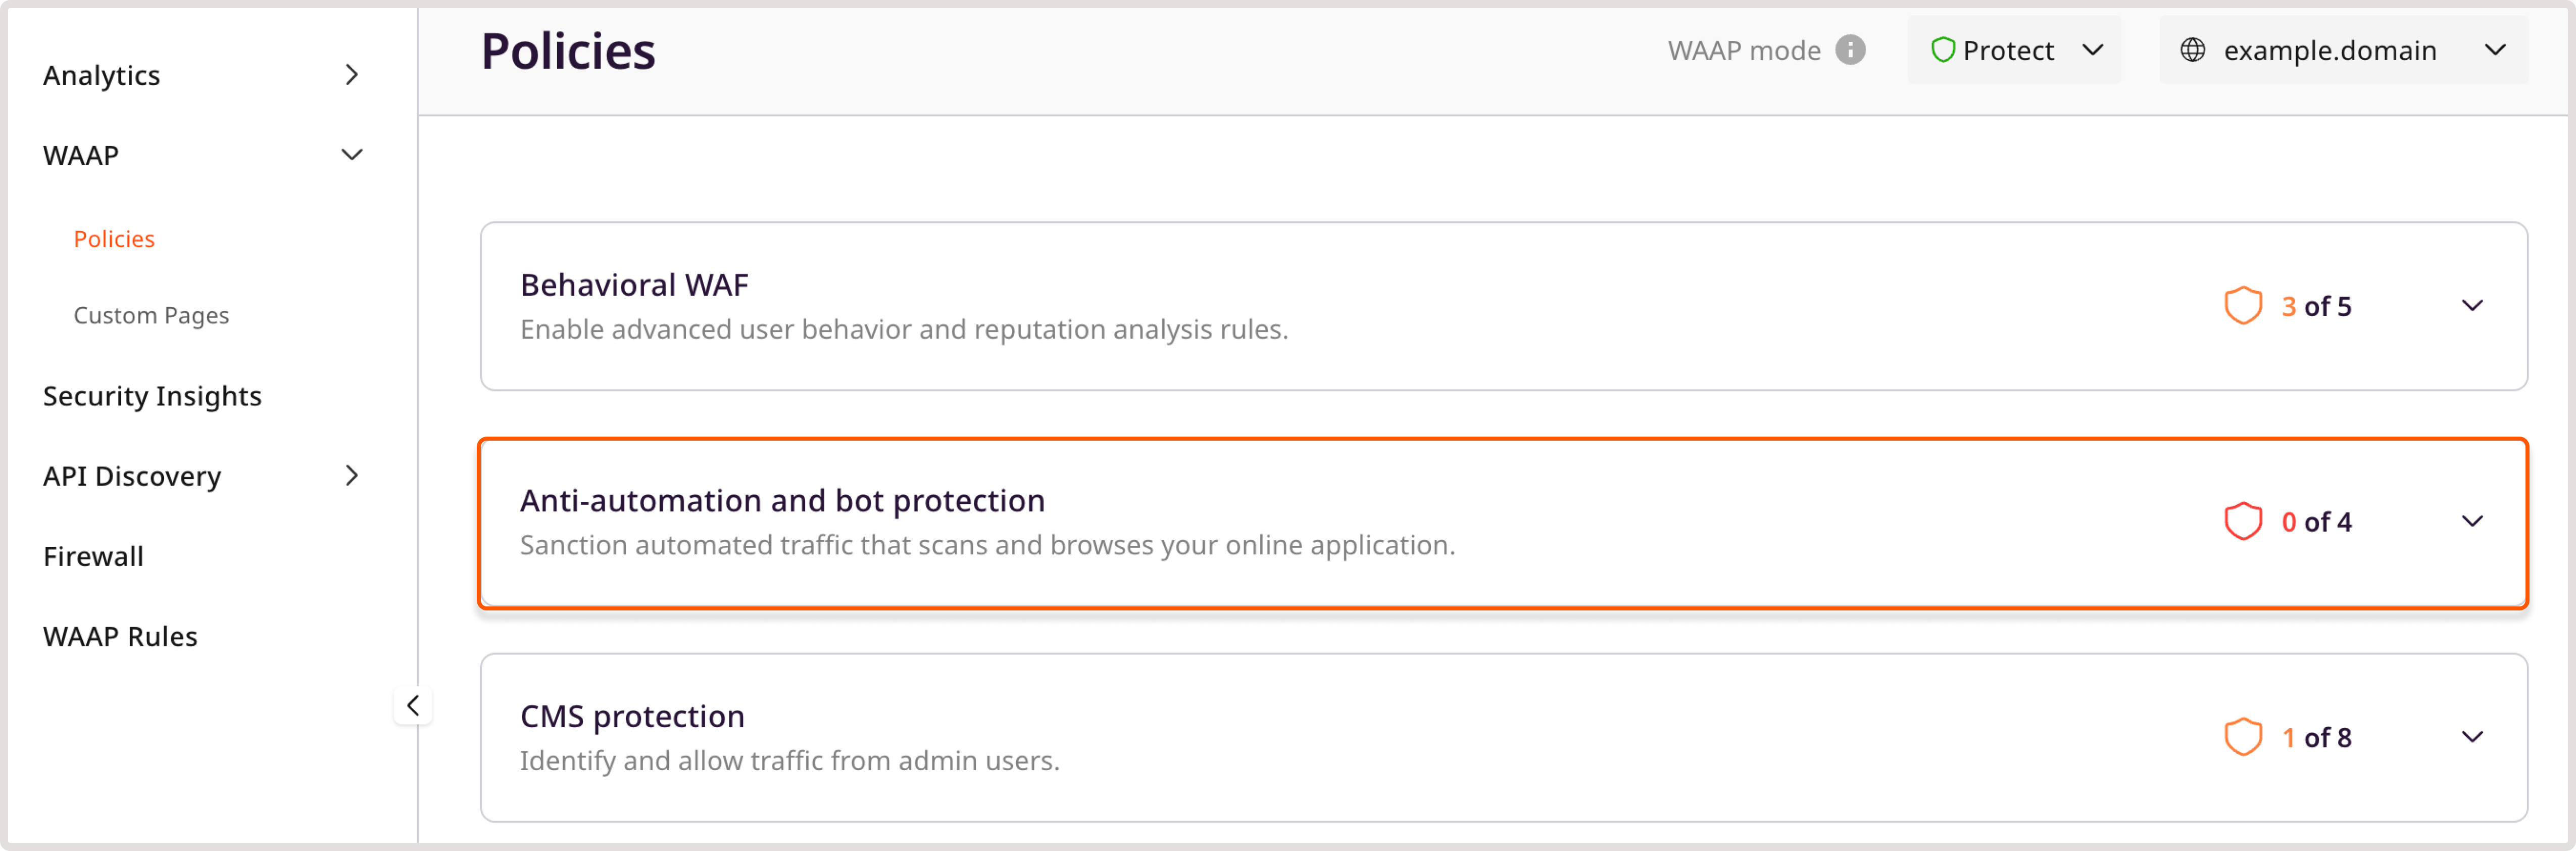
Task: Click the globe icon beside example.domain
Action: click(x=2192, y=50)
